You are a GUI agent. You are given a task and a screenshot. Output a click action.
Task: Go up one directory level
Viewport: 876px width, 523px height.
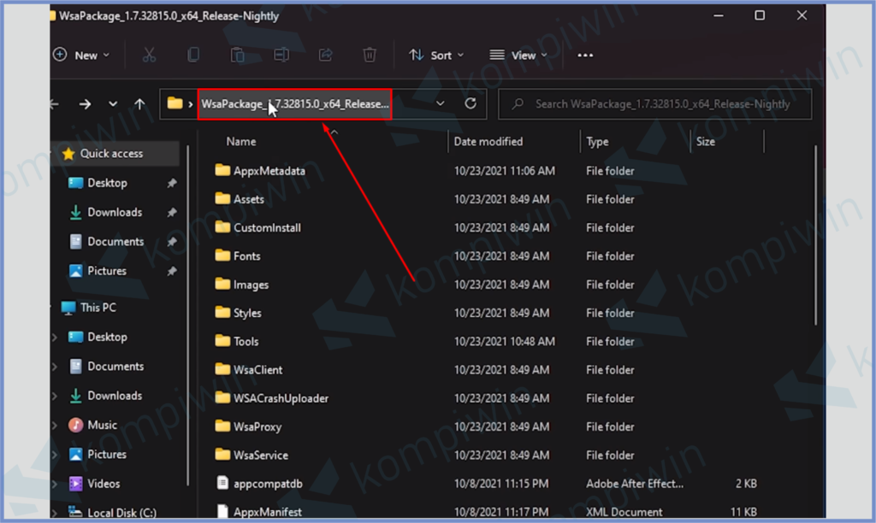point(139,103)
